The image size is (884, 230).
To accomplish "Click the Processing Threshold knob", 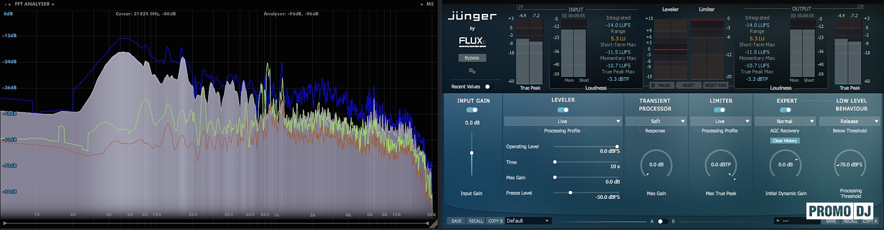I will [x=850, y=164].
